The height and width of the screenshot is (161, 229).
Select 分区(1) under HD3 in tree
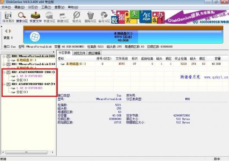click(22, 92)
